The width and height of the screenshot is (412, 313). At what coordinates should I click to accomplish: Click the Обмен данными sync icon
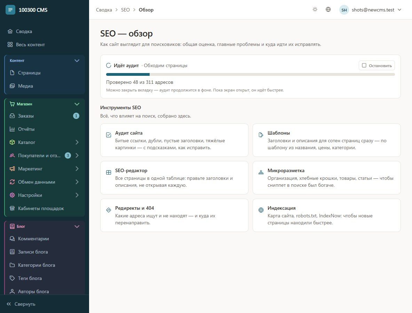click(x=12, y=182)
